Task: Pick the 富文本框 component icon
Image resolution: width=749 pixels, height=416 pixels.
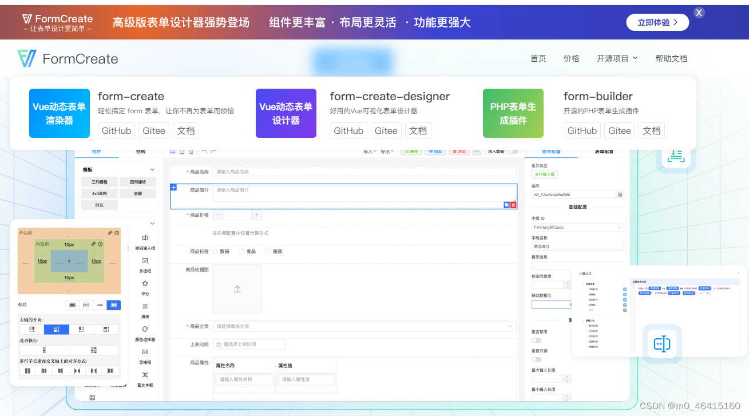Action: pos(145,375)
